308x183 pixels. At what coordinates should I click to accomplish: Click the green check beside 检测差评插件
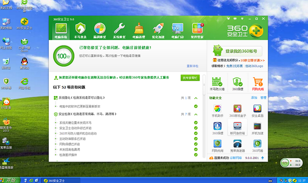[196, 155]
